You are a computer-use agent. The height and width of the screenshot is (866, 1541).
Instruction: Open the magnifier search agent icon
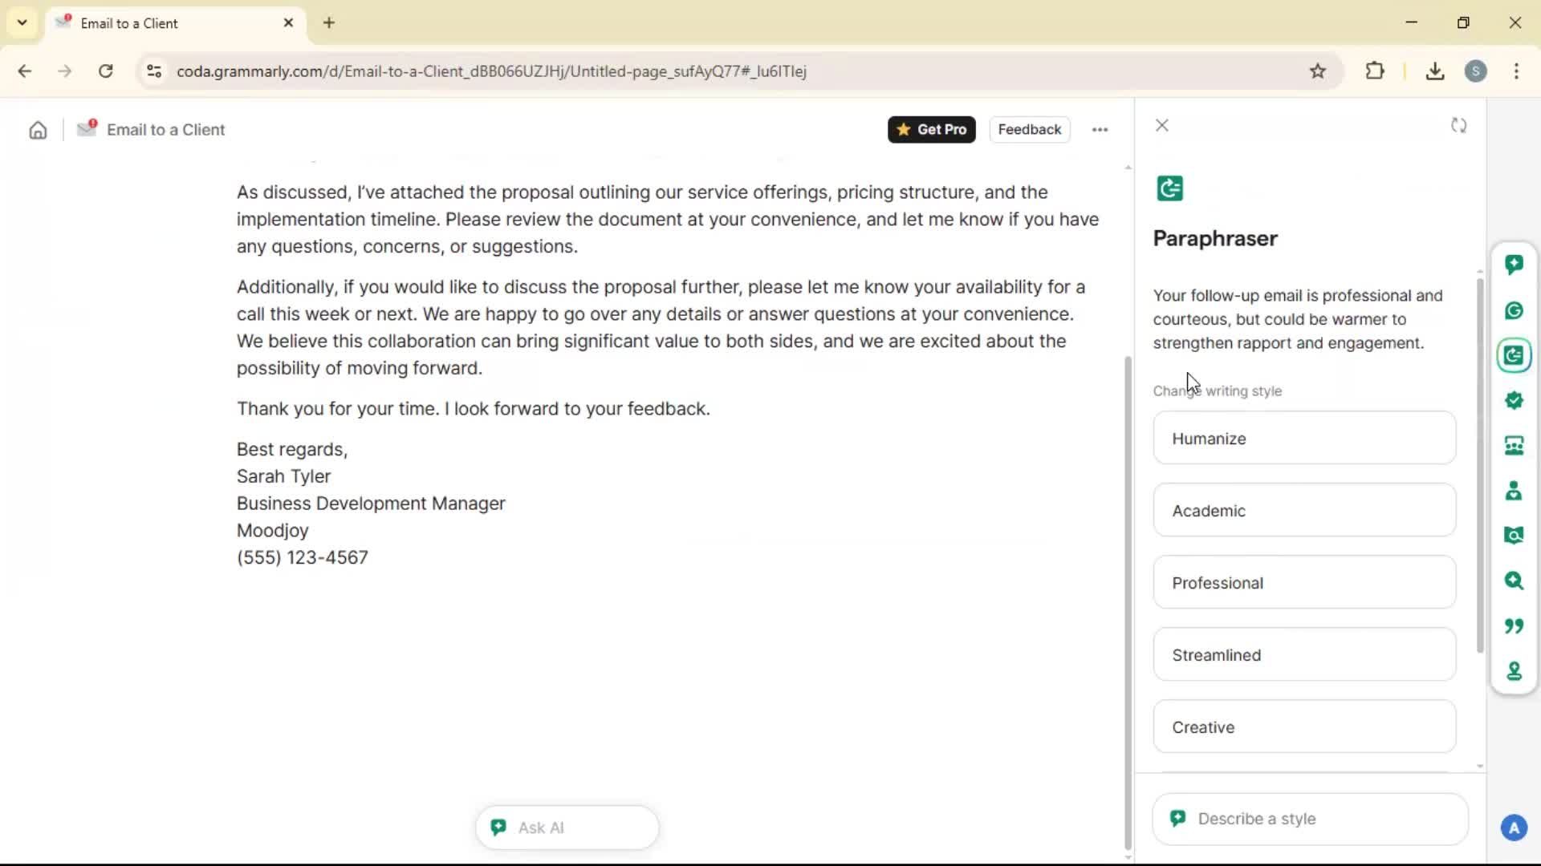click(1514, 581)
